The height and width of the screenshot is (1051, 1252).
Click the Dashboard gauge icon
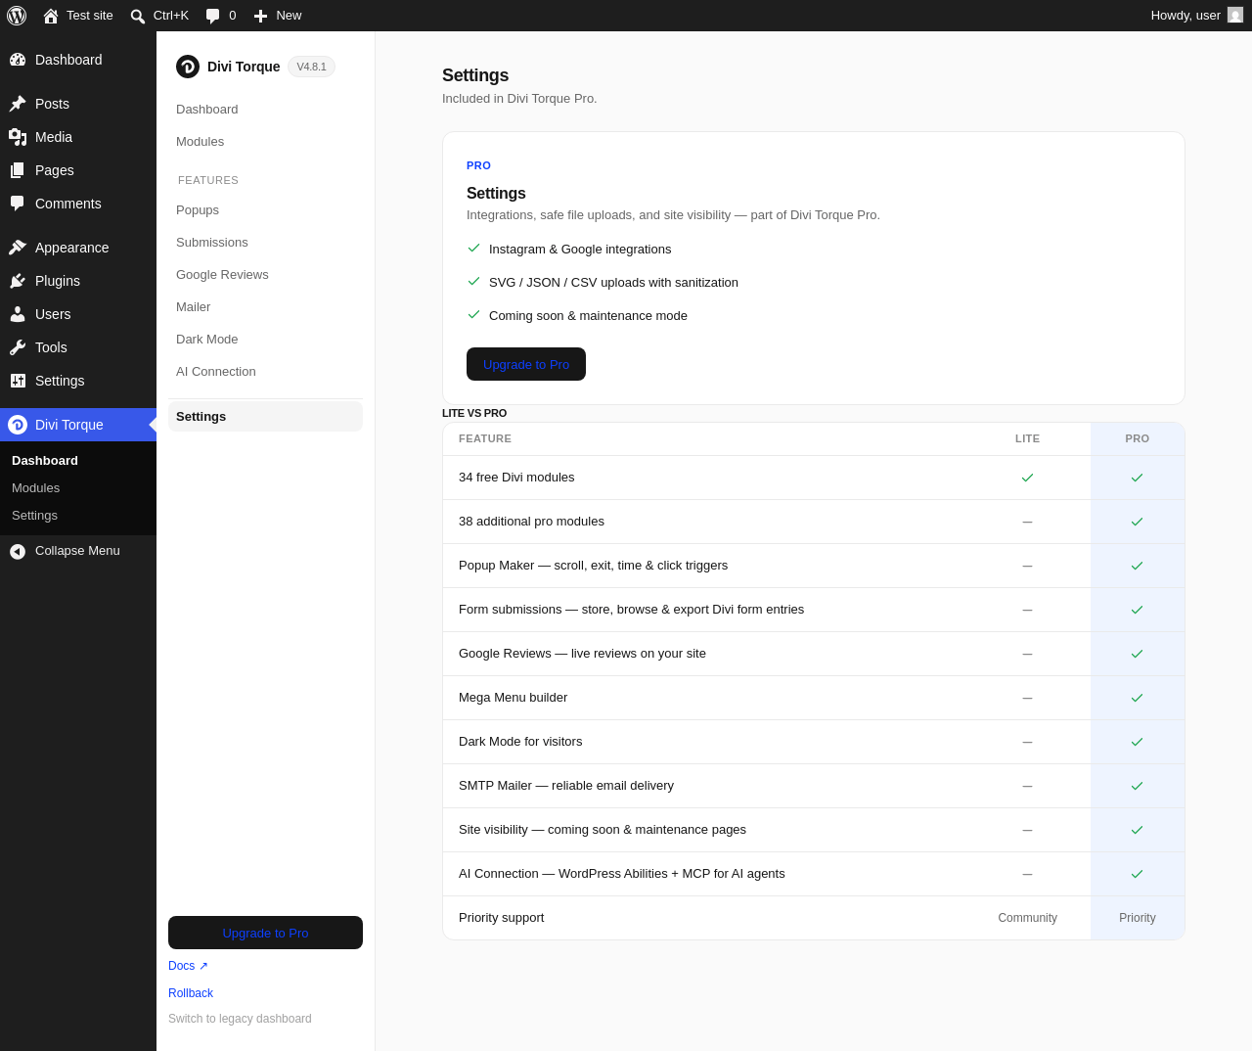(18, 60)
